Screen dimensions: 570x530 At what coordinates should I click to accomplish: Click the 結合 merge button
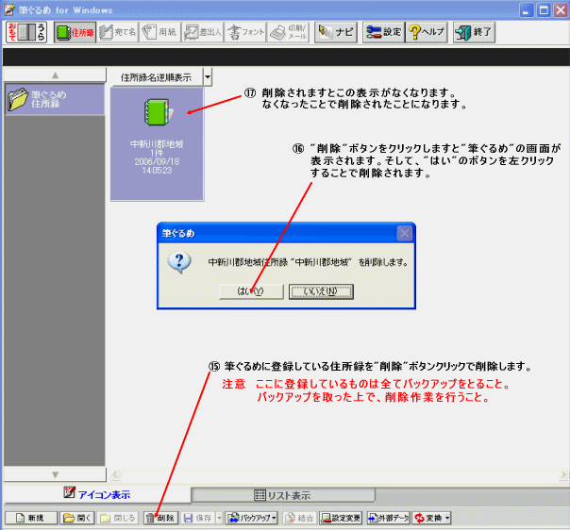click(300, 518)
